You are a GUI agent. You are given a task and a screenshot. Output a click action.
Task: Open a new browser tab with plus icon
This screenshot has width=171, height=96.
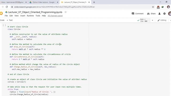click(x=94, y=2)
